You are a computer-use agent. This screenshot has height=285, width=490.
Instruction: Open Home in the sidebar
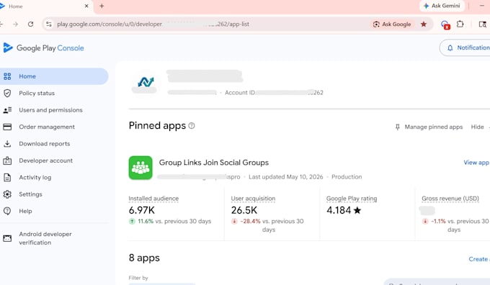53,76
